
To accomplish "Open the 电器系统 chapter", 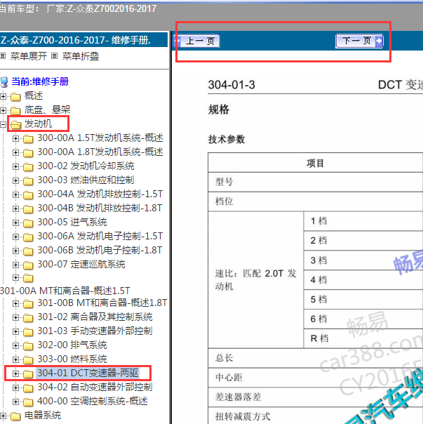I will click(43, 416).
